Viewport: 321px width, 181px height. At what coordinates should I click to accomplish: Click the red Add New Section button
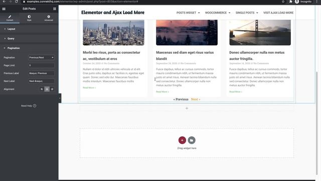(x=182, y=140)
